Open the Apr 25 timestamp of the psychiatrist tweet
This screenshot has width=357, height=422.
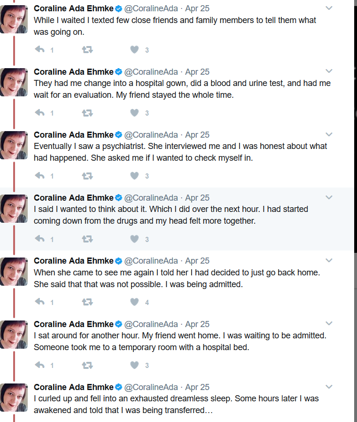pos(197,134)
